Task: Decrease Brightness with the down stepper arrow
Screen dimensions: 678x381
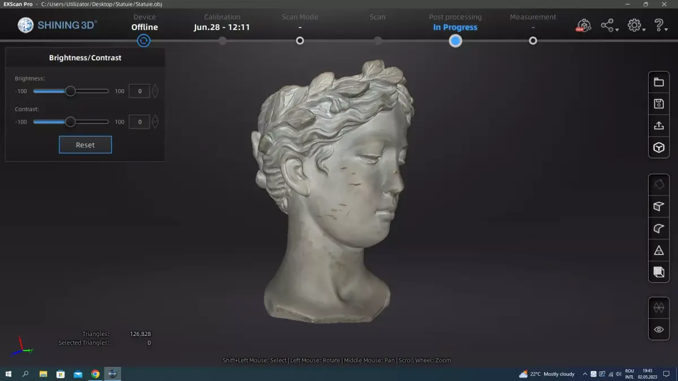Action: point(155,94)
